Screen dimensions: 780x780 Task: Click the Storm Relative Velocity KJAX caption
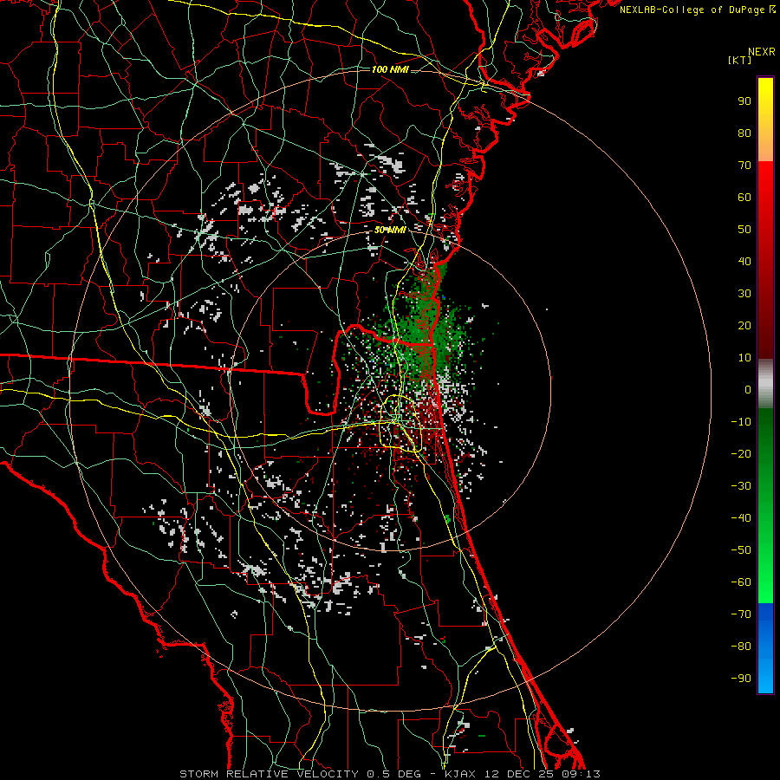(390, 774)
